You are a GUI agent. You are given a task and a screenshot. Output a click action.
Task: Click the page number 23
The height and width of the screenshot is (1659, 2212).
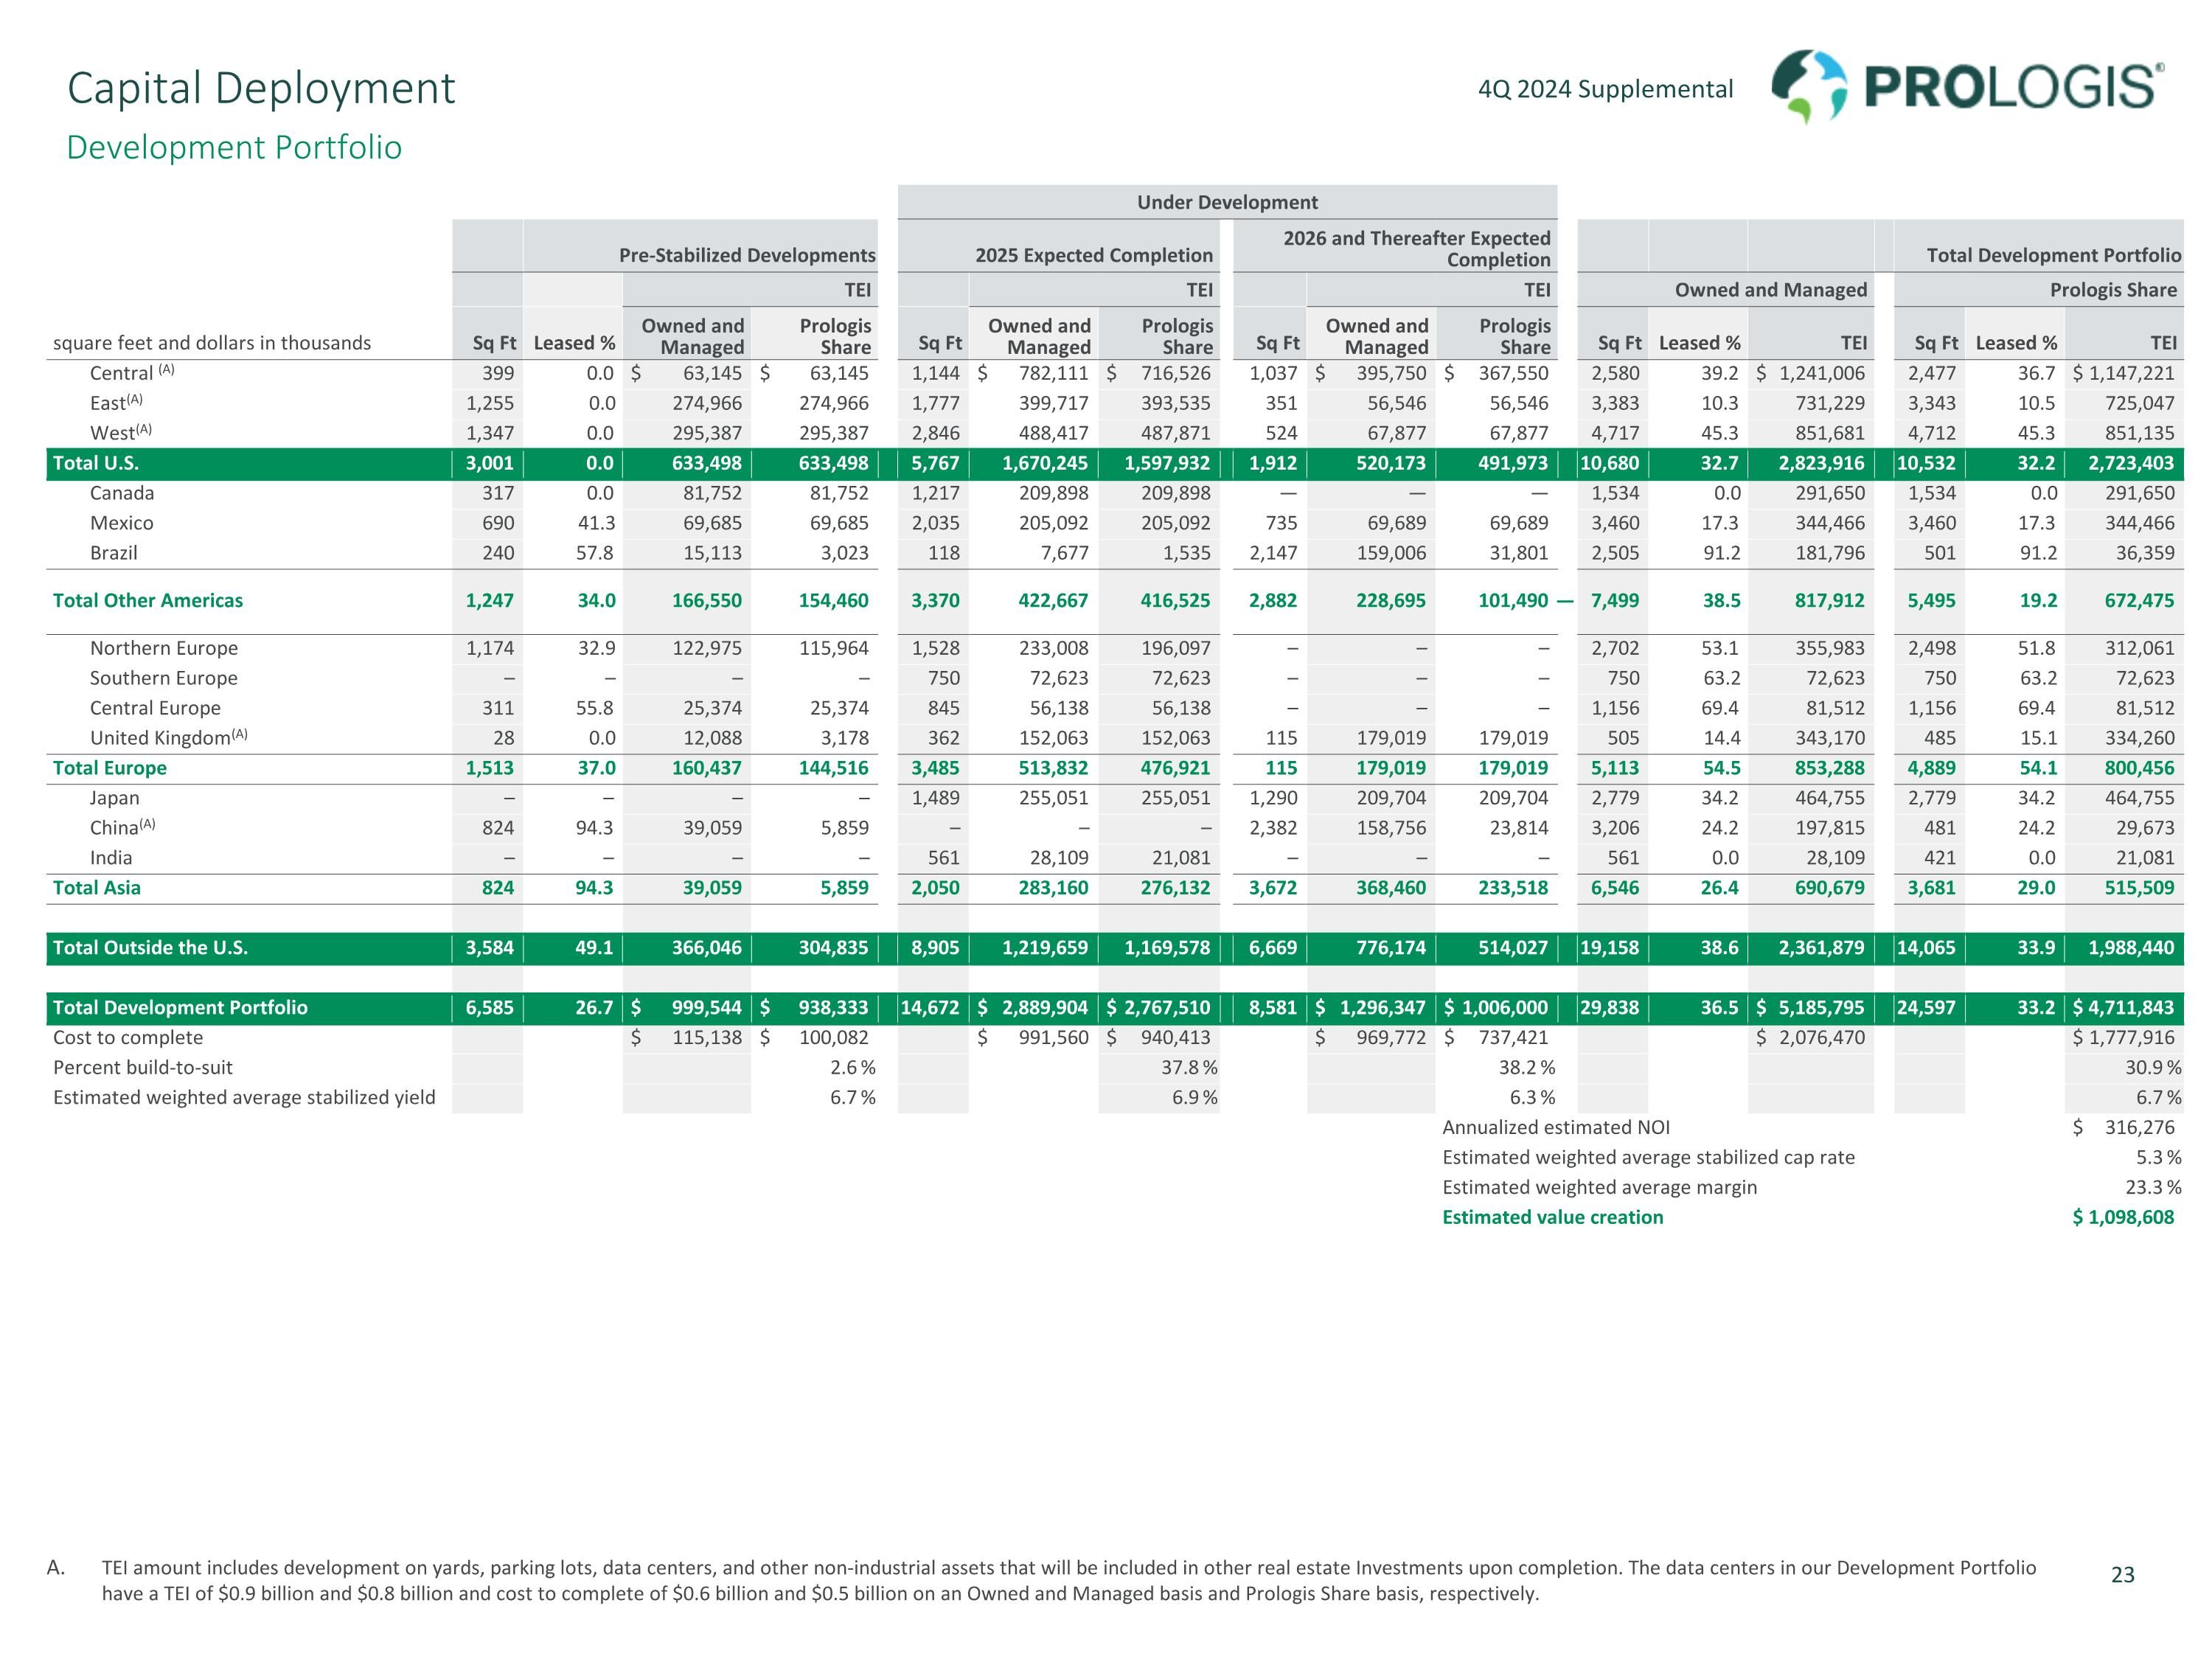(2122, 1575)
